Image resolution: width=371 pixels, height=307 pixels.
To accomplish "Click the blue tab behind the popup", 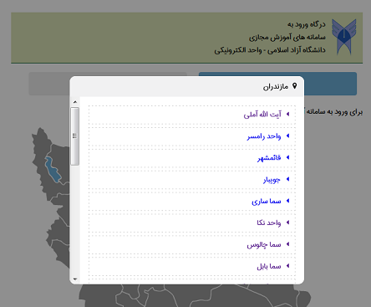I will point(330,84).
